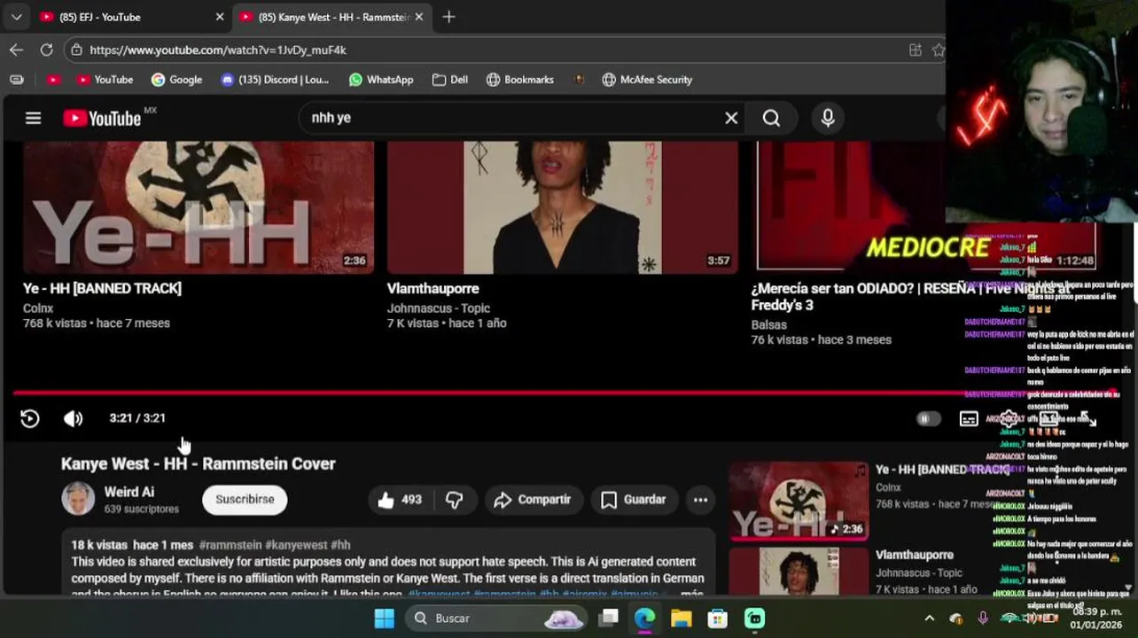Clear the YouTube search text
1138x638 pixels.
pos(731,118)
